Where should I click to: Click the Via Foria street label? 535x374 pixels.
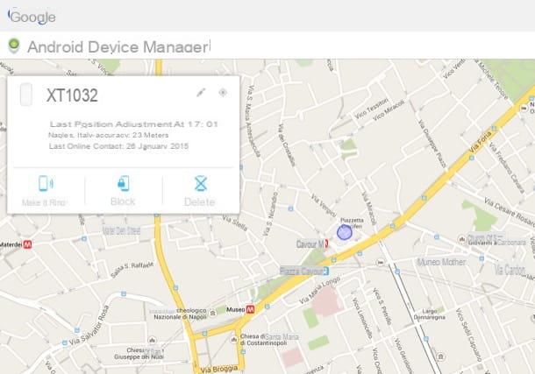480,141
